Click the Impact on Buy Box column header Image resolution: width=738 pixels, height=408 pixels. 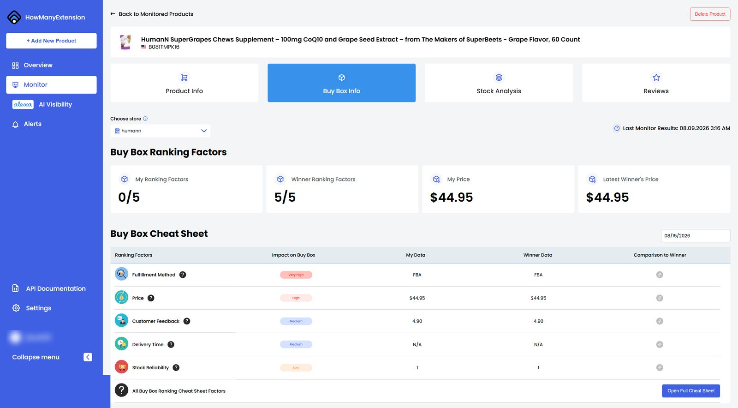coord(293,255)
